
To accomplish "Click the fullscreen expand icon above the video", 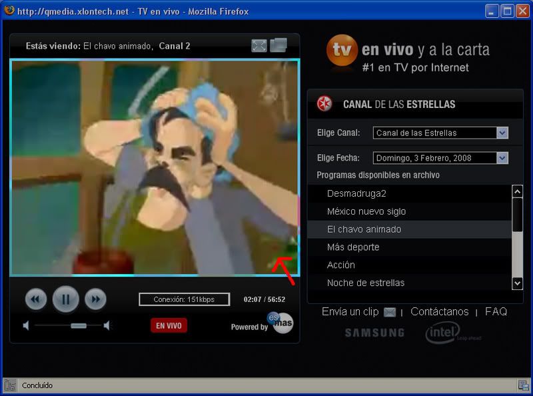I will [259, 44].
